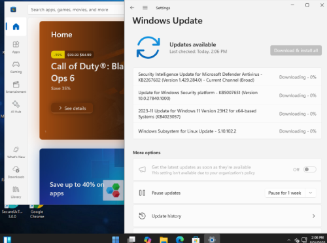
Task: Open Apps section in Microsoft Store sidebar
Action: (16, 47)
